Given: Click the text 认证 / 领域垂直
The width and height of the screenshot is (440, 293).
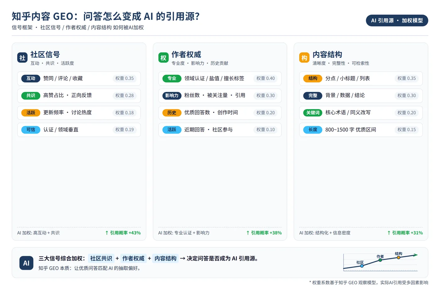Looking at the screenshot, I should [x=61, y=129].
